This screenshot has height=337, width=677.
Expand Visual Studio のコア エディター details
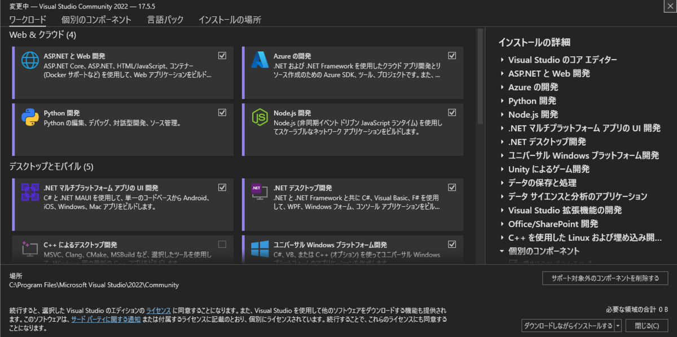point(502,60)
